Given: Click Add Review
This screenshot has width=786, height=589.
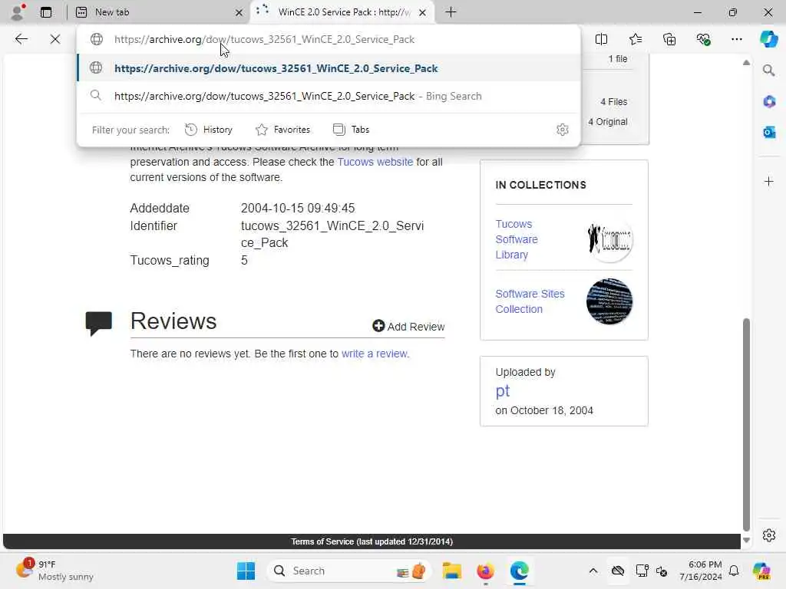Looking at the screenshot, I should [x=408, y=327].
